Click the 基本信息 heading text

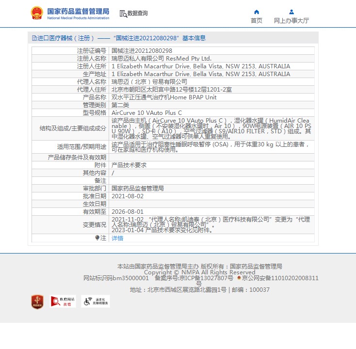pos(194,38)
